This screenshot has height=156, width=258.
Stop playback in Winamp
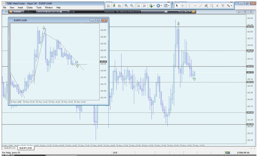point(46,12)
